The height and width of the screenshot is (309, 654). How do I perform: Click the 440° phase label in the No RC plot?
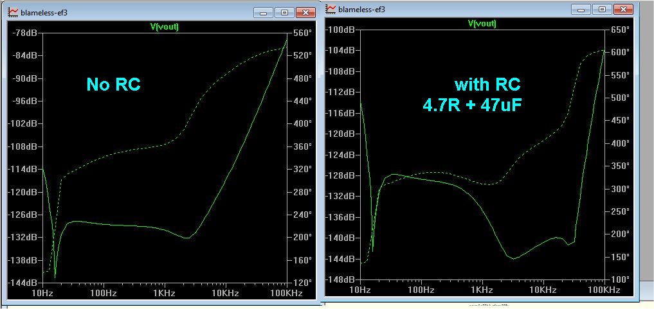pyautogui.click(x=304, y=102)
